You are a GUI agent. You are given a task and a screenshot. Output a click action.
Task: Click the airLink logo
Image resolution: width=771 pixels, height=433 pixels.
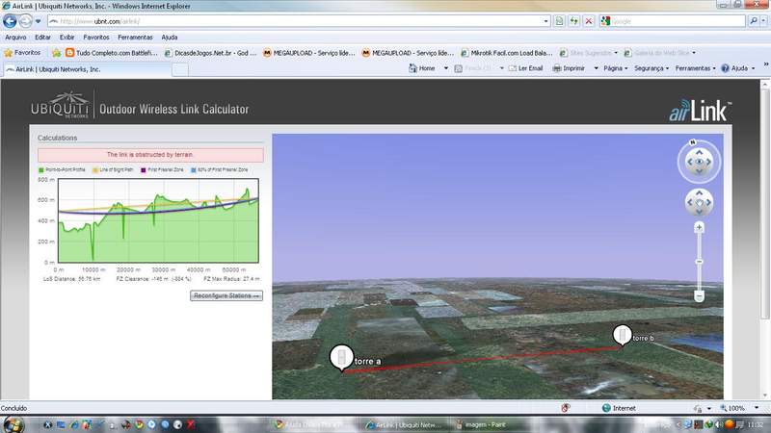pyautogui.click(x=701, y=110)
